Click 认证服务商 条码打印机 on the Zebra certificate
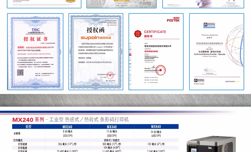This screenshot has width=251, height=152. [x=209, y=52]
